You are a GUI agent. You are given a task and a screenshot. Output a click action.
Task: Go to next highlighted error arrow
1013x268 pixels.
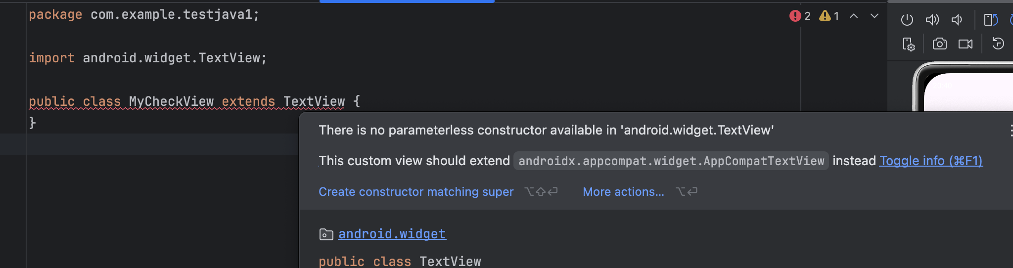[875, 16]
